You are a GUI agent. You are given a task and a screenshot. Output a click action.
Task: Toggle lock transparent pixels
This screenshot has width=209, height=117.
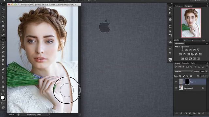[180, 76]
